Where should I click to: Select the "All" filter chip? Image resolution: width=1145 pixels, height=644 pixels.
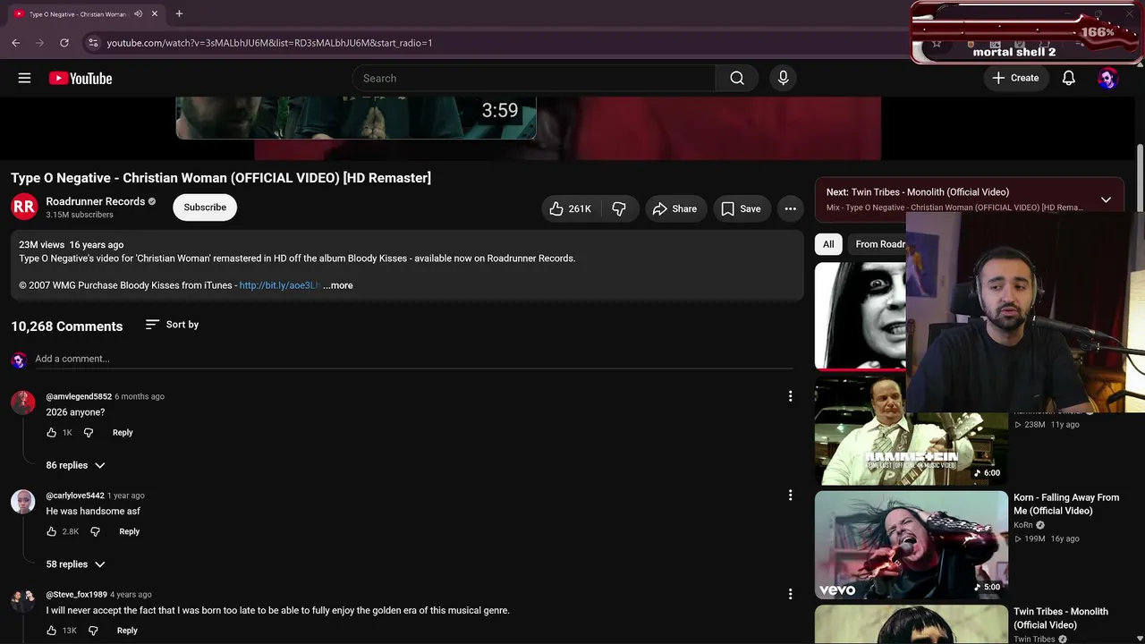coord(828,244)
